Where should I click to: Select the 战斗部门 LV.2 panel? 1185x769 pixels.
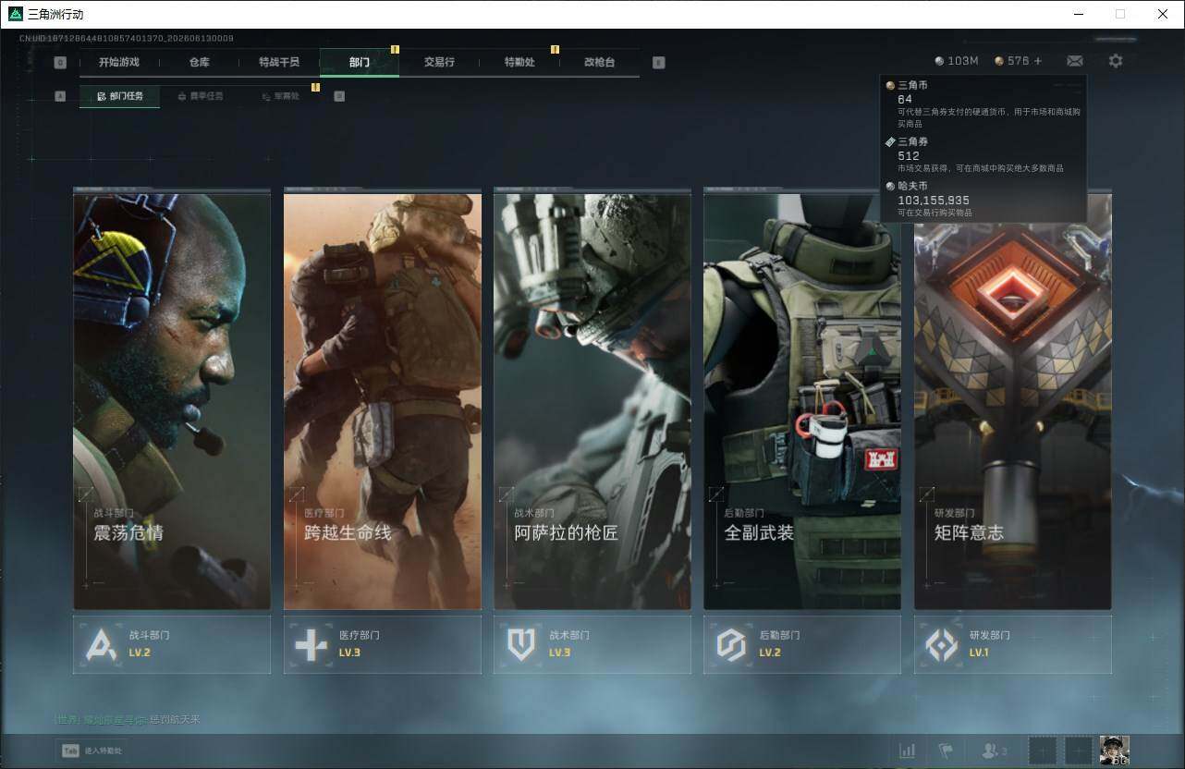172,644
